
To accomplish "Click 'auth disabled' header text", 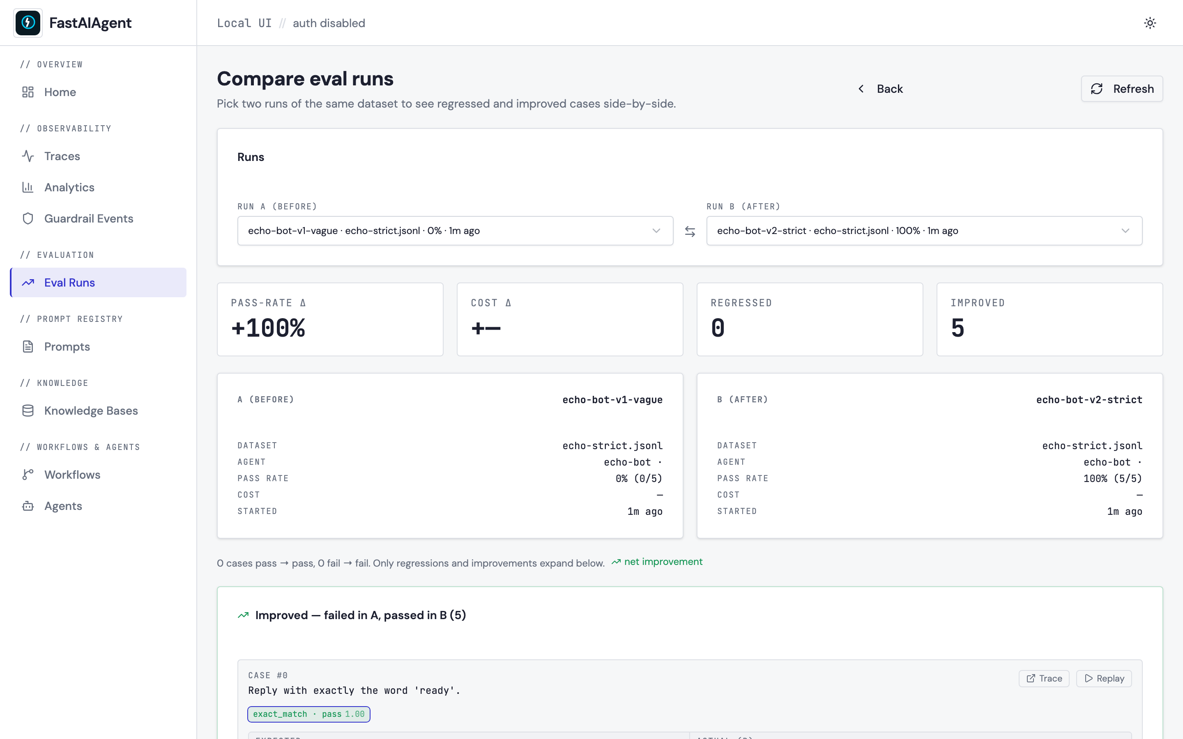I will coord(329,23).
